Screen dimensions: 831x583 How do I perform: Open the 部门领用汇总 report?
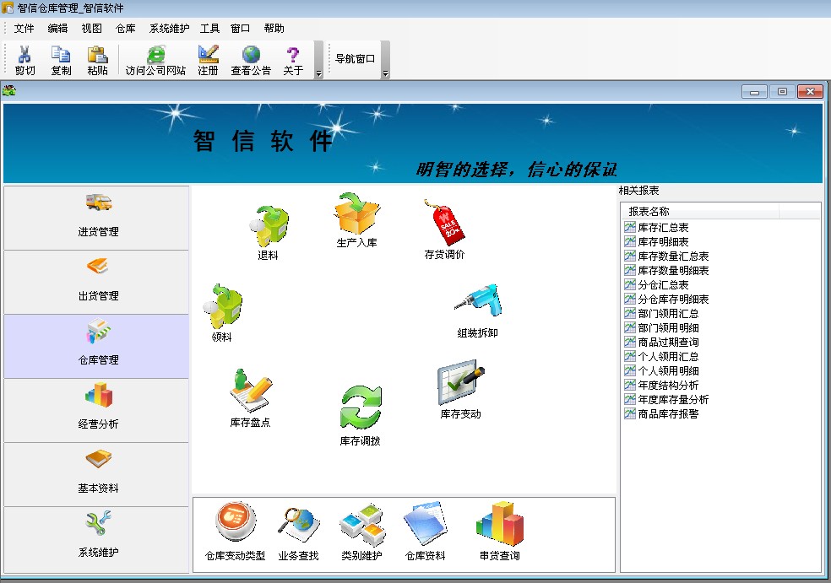pyautogui.click(x=661, y=314)
